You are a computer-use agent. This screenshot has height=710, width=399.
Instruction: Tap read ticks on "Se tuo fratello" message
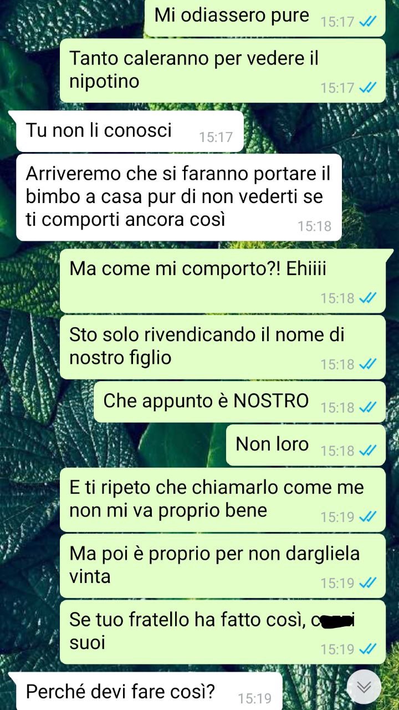[x=368, y=649]
